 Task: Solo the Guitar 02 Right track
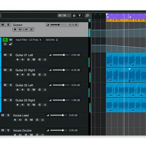(11, 100)
